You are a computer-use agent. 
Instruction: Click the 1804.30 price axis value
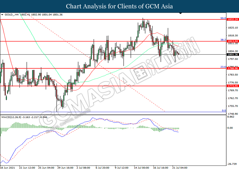(x=233, y=51)
